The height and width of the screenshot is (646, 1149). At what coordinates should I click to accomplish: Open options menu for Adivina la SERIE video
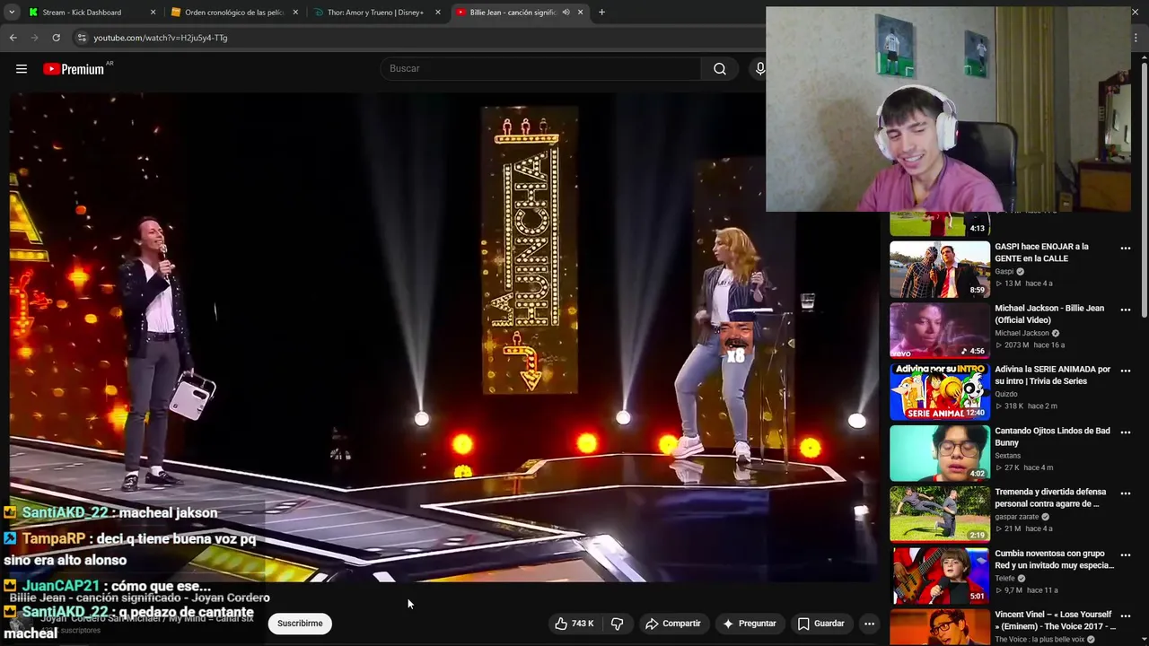click(1125, 371)
